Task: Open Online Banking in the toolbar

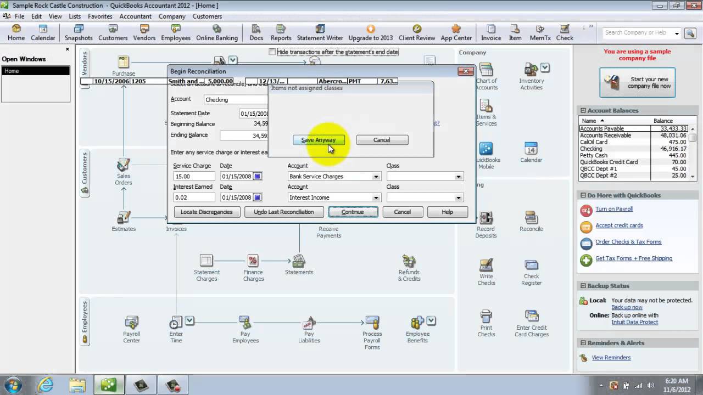Action: [217, 33]
